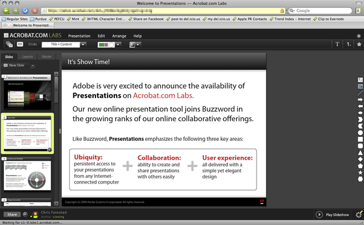Select the double-headed arrow shape
This screenshot has width=364, height=225.
[360, 113]
